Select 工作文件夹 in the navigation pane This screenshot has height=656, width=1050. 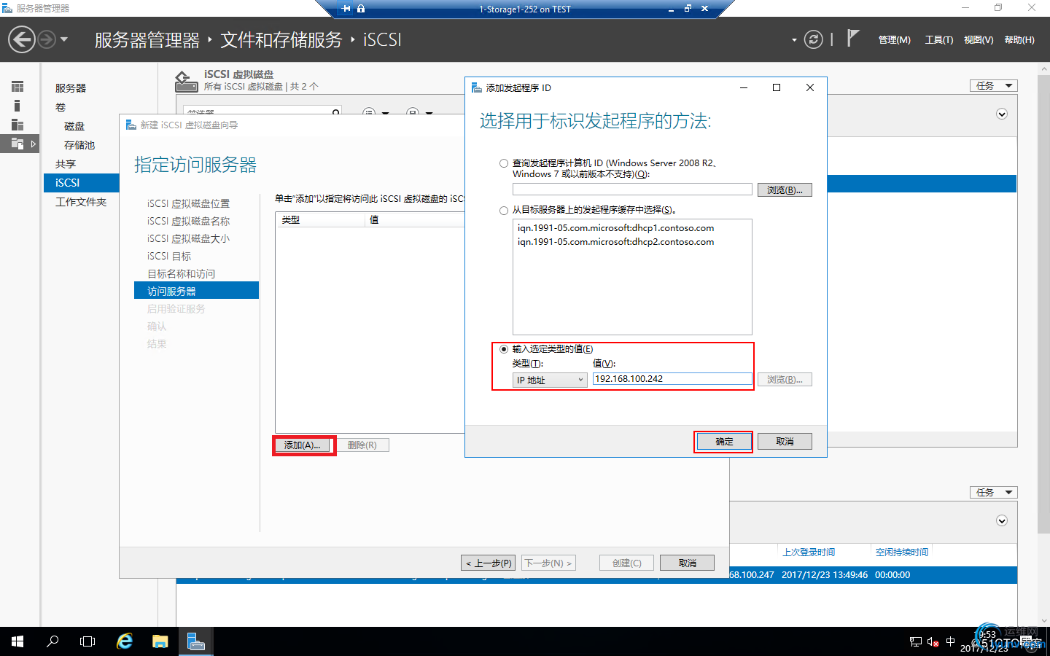81,202
